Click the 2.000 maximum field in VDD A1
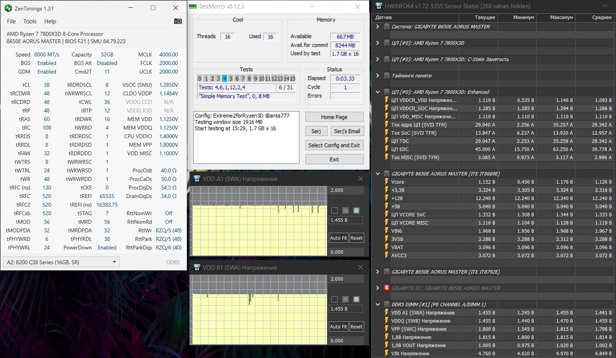 346,190
